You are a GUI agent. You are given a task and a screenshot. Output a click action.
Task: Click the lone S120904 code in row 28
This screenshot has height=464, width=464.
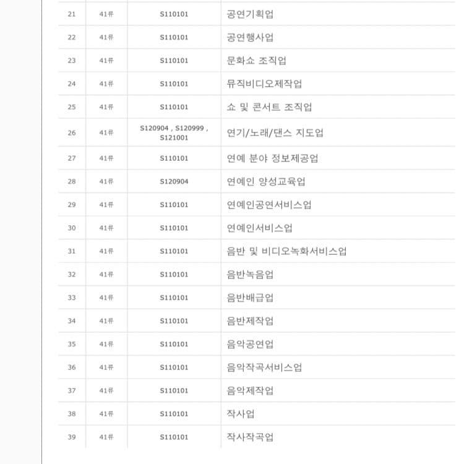174,181
